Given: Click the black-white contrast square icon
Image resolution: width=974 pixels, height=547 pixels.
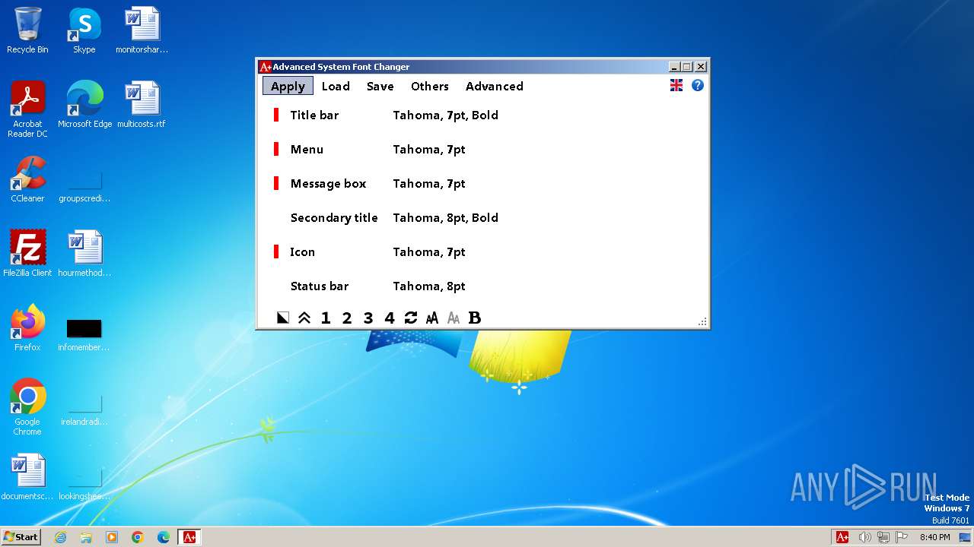Looking at the screenshot, I should [x=283, y=318].
